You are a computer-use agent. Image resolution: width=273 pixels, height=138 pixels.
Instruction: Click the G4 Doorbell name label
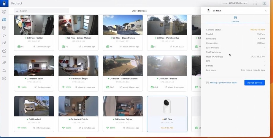(35, 119)
